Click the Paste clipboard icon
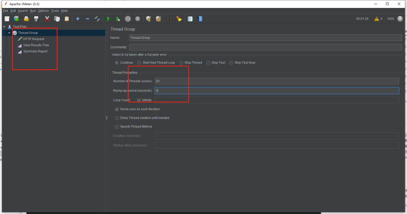Image resolution: width=407 pixels, height=214 pixels. [67, 19]
